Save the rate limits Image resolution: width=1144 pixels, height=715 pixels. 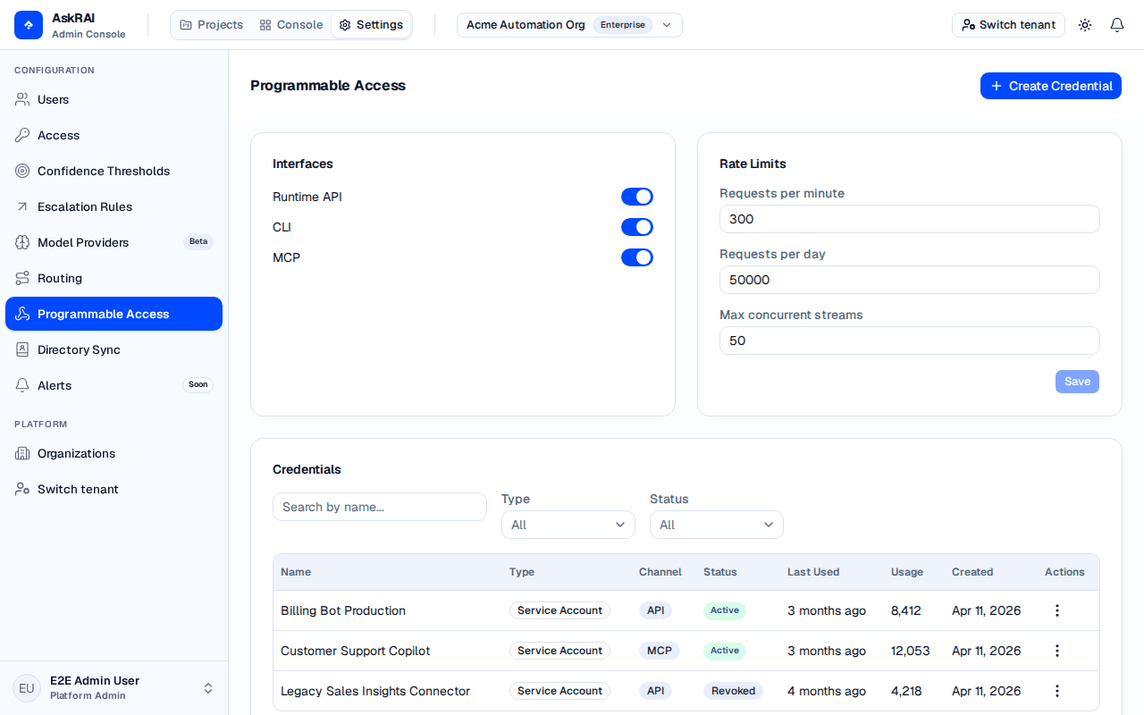tap(1077, 382)
